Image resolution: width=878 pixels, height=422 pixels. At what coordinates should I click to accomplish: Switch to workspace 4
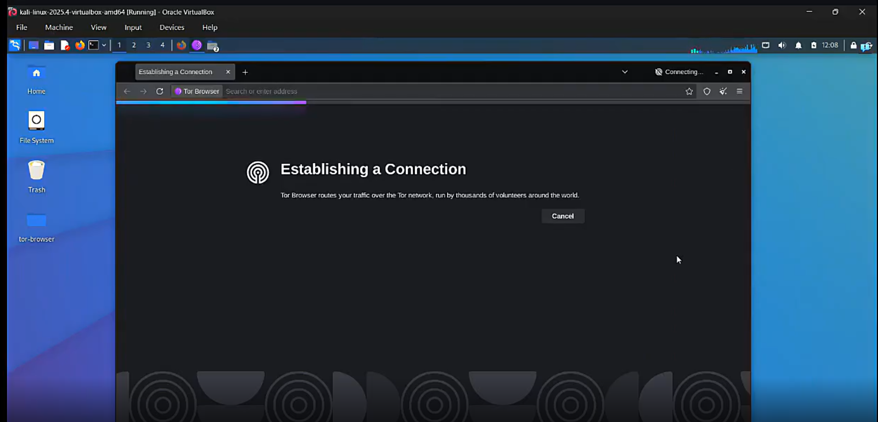(162, 45)
